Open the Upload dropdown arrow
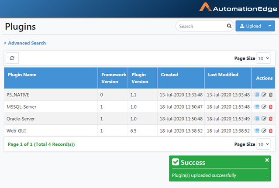279x188 pixels. click(x=270, y=26)
